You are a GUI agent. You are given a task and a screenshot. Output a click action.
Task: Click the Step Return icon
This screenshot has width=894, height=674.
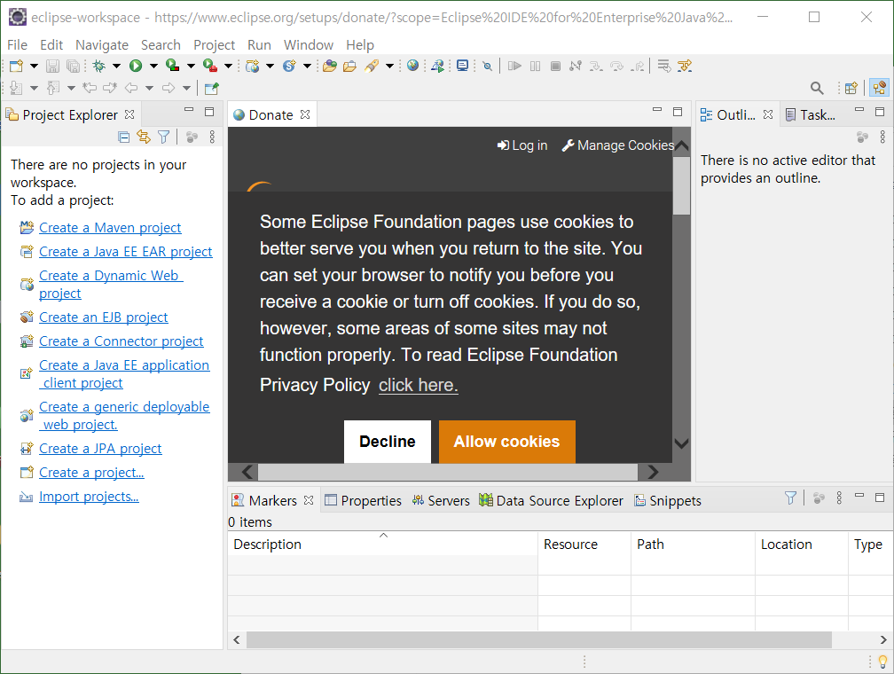pos(638,67)
